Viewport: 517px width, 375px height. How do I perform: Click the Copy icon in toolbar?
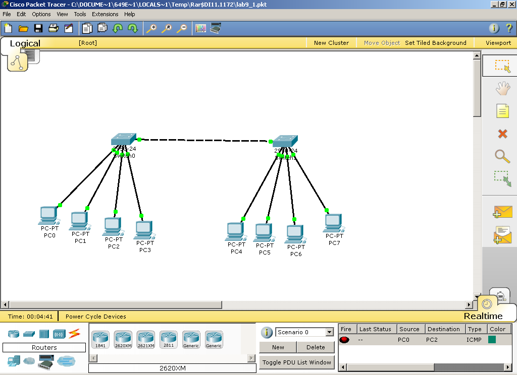tap(87, 28)
